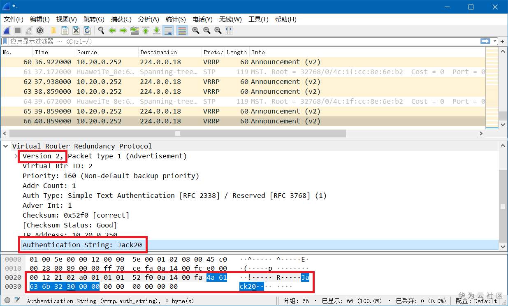Viewport: 508px width, 306px height.
Task: Click the display filter bookmark icon
Action: pyautogui.click(x=5, y=41)
